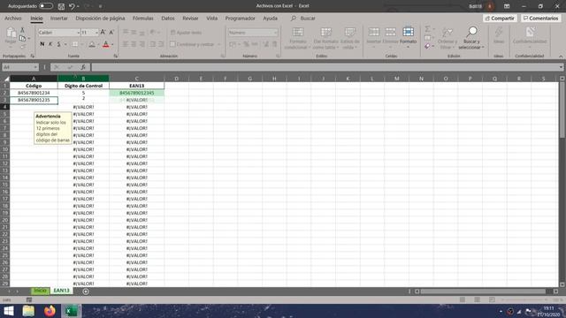Screen dimensions: 566x318
Task: Open the Disposición de página tab
Action: (100, 18)
